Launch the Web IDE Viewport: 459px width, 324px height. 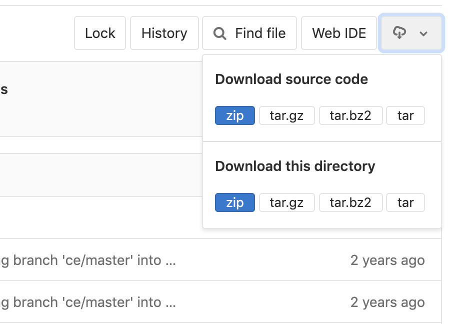click(x=339, y=33)
